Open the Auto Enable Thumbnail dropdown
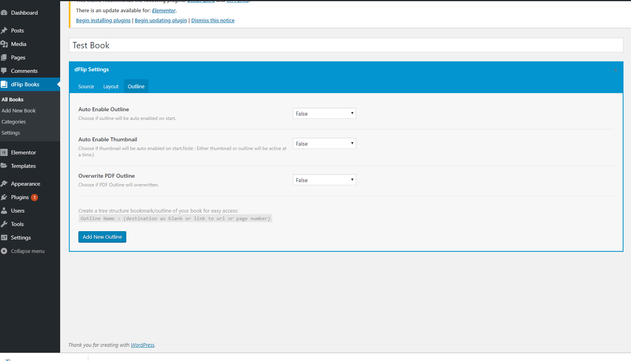 coord(324,143)
